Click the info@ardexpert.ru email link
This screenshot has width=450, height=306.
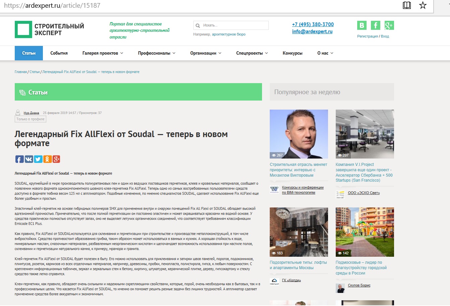pyautogui.click(x=312, y=32)
